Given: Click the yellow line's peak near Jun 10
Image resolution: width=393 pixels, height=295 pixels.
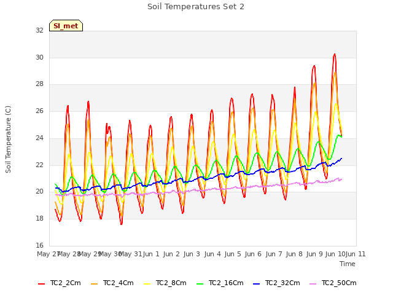Looking at the screenshot, I should [x=336, y=103].
